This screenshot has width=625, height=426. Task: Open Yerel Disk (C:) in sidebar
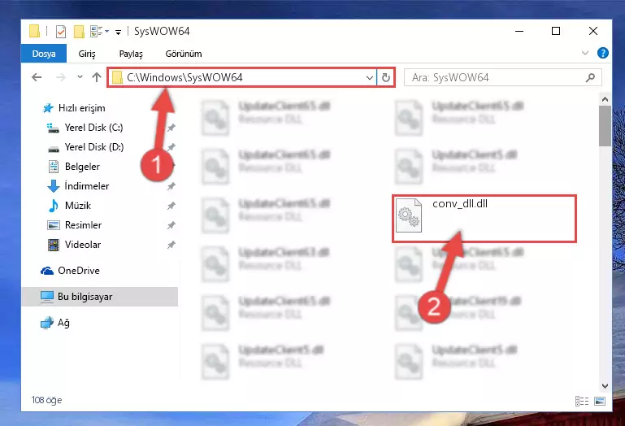93,128
